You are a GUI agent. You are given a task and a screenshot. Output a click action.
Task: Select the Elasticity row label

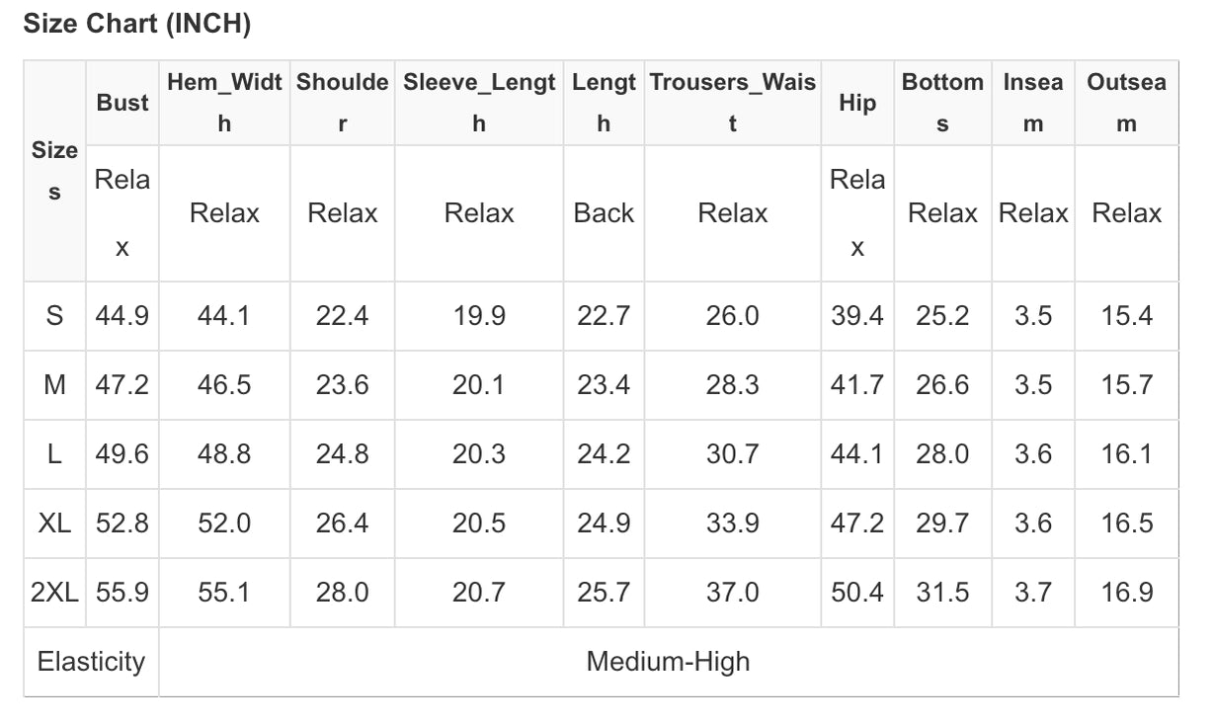91,662
